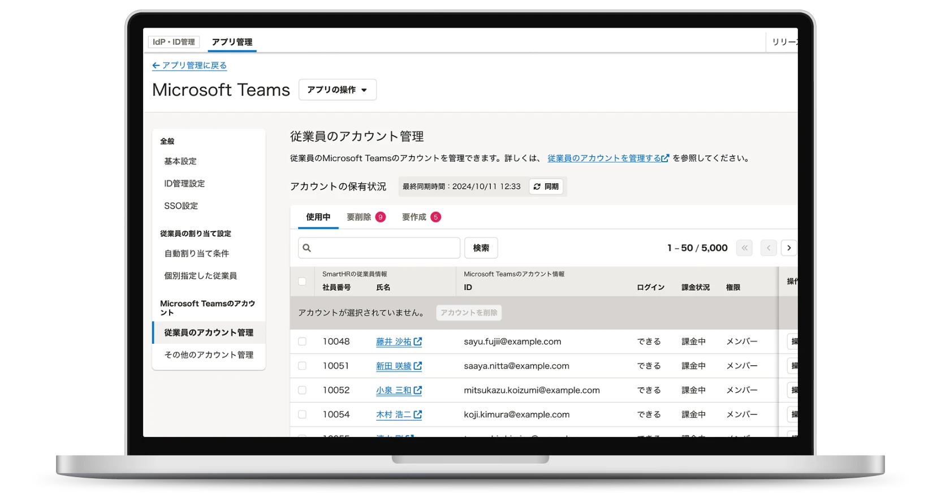The height and width of the screenshot is (493, 941).
Task: Select the IdP・ID管理 top tab
Action: tap(174, 42)
